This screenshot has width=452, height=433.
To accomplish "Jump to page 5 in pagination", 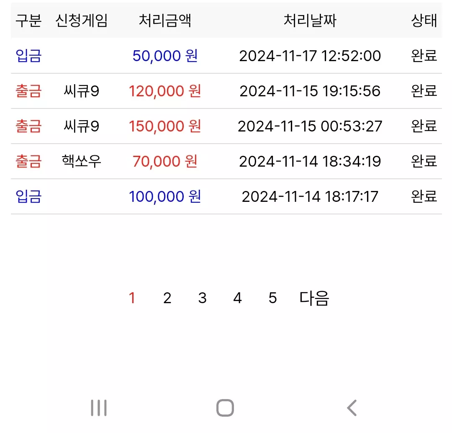I will point(273,298).
